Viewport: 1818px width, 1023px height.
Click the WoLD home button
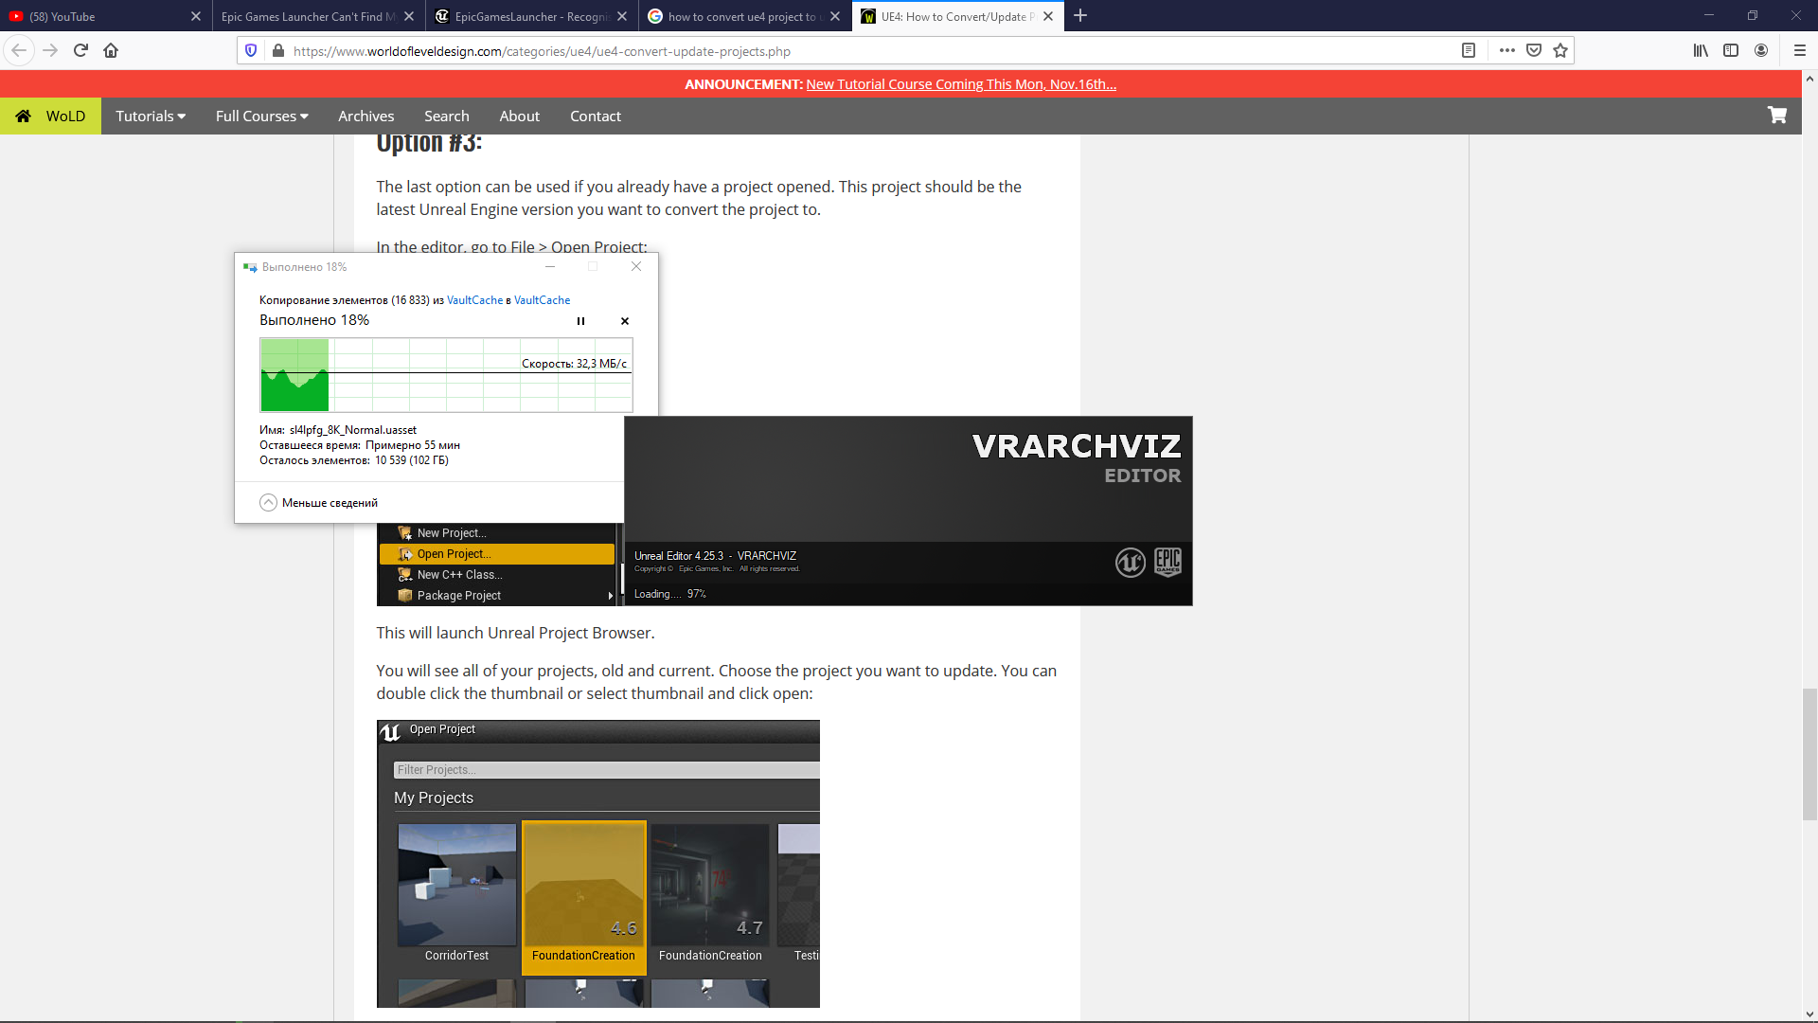51,116
